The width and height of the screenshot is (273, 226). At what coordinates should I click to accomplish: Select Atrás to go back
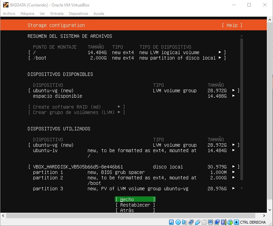coord(135,210)
